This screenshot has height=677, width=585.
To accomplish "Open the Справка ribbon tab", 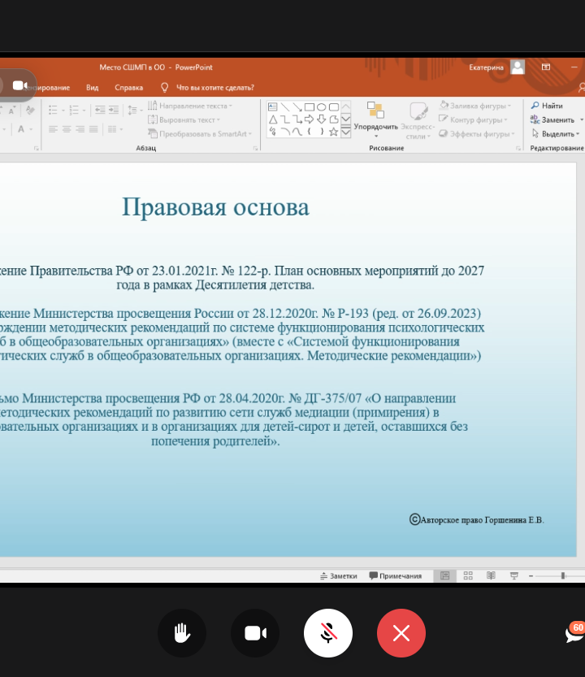I will click(x=129, y=87).
